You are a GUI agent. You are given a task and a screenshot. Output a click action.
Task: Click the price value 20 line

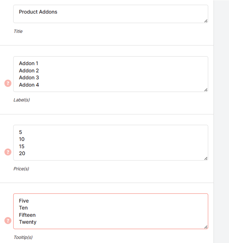(22, 153)
